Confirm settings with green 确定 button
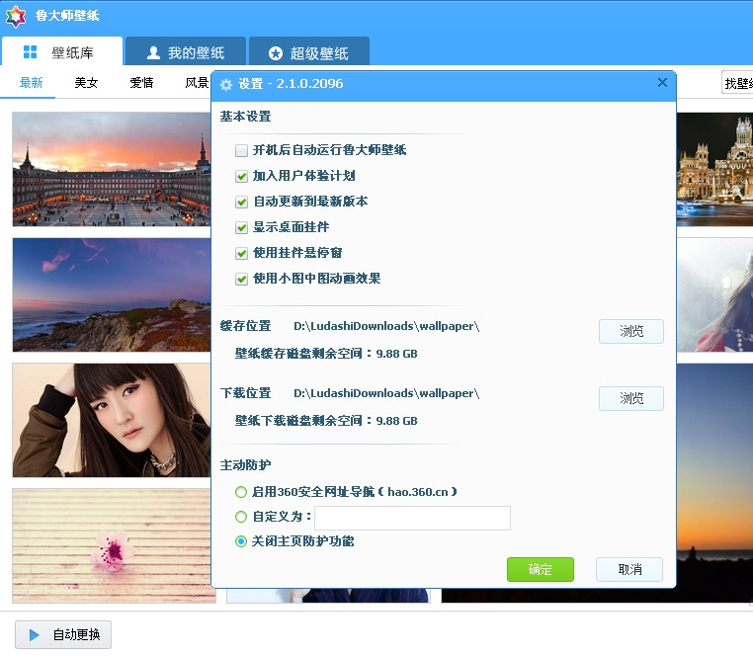The height and width of the screenshot is (657, 753). point(540,570)
